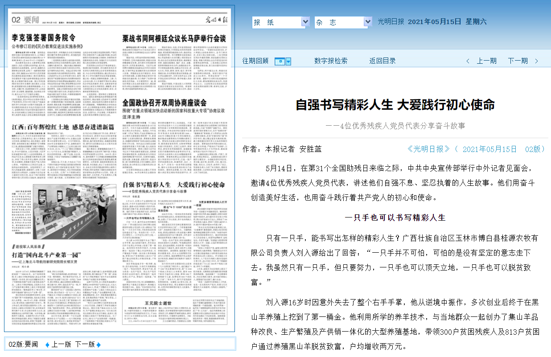
Task: Click the 下一版 next page link
Action: 85,345
